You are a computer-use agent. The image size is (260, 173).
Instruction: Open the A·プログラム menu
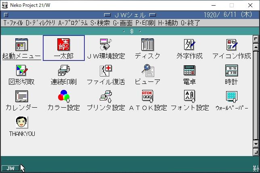pos(73,23)
